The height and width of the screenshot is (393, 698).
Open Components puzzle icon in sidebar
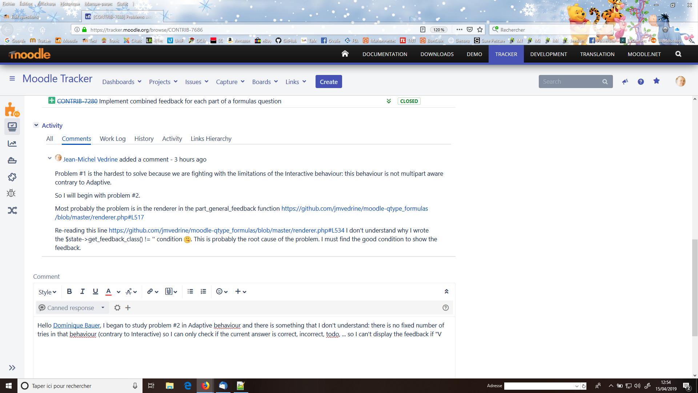(x=12, y=177)
